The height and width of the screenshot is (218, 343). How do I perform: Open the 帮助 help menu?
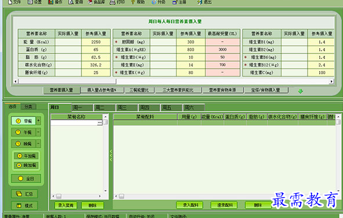138,2
